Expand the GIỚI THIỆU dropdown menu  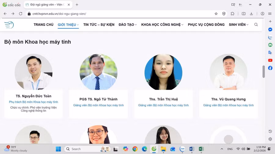point(68,25)
